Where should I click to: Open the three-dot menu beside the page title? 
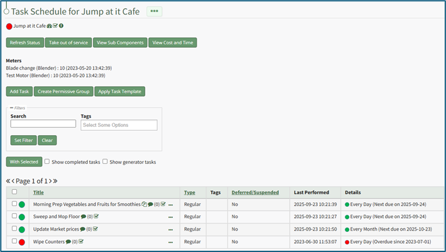click(x=154, y=11)
